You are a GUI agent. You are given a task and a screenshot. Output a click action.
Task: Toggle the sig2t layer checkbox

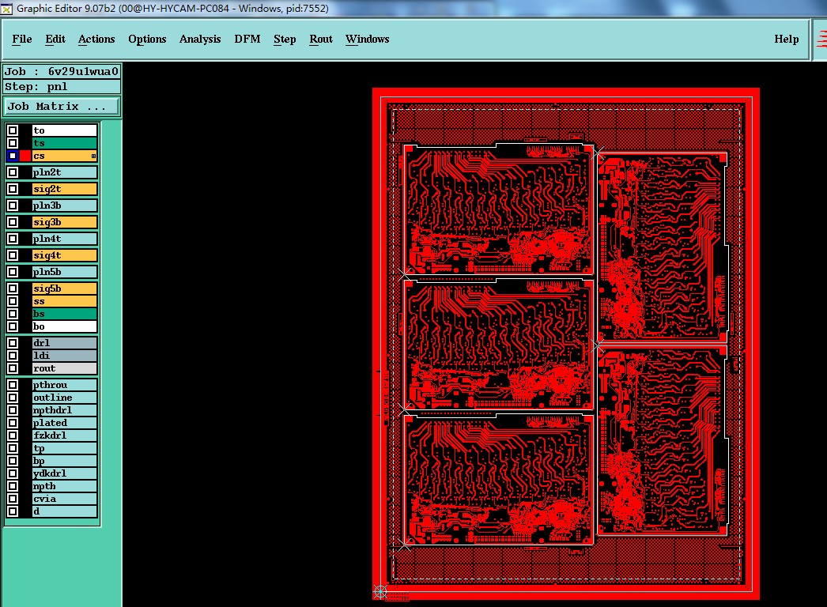coord(13,189)
